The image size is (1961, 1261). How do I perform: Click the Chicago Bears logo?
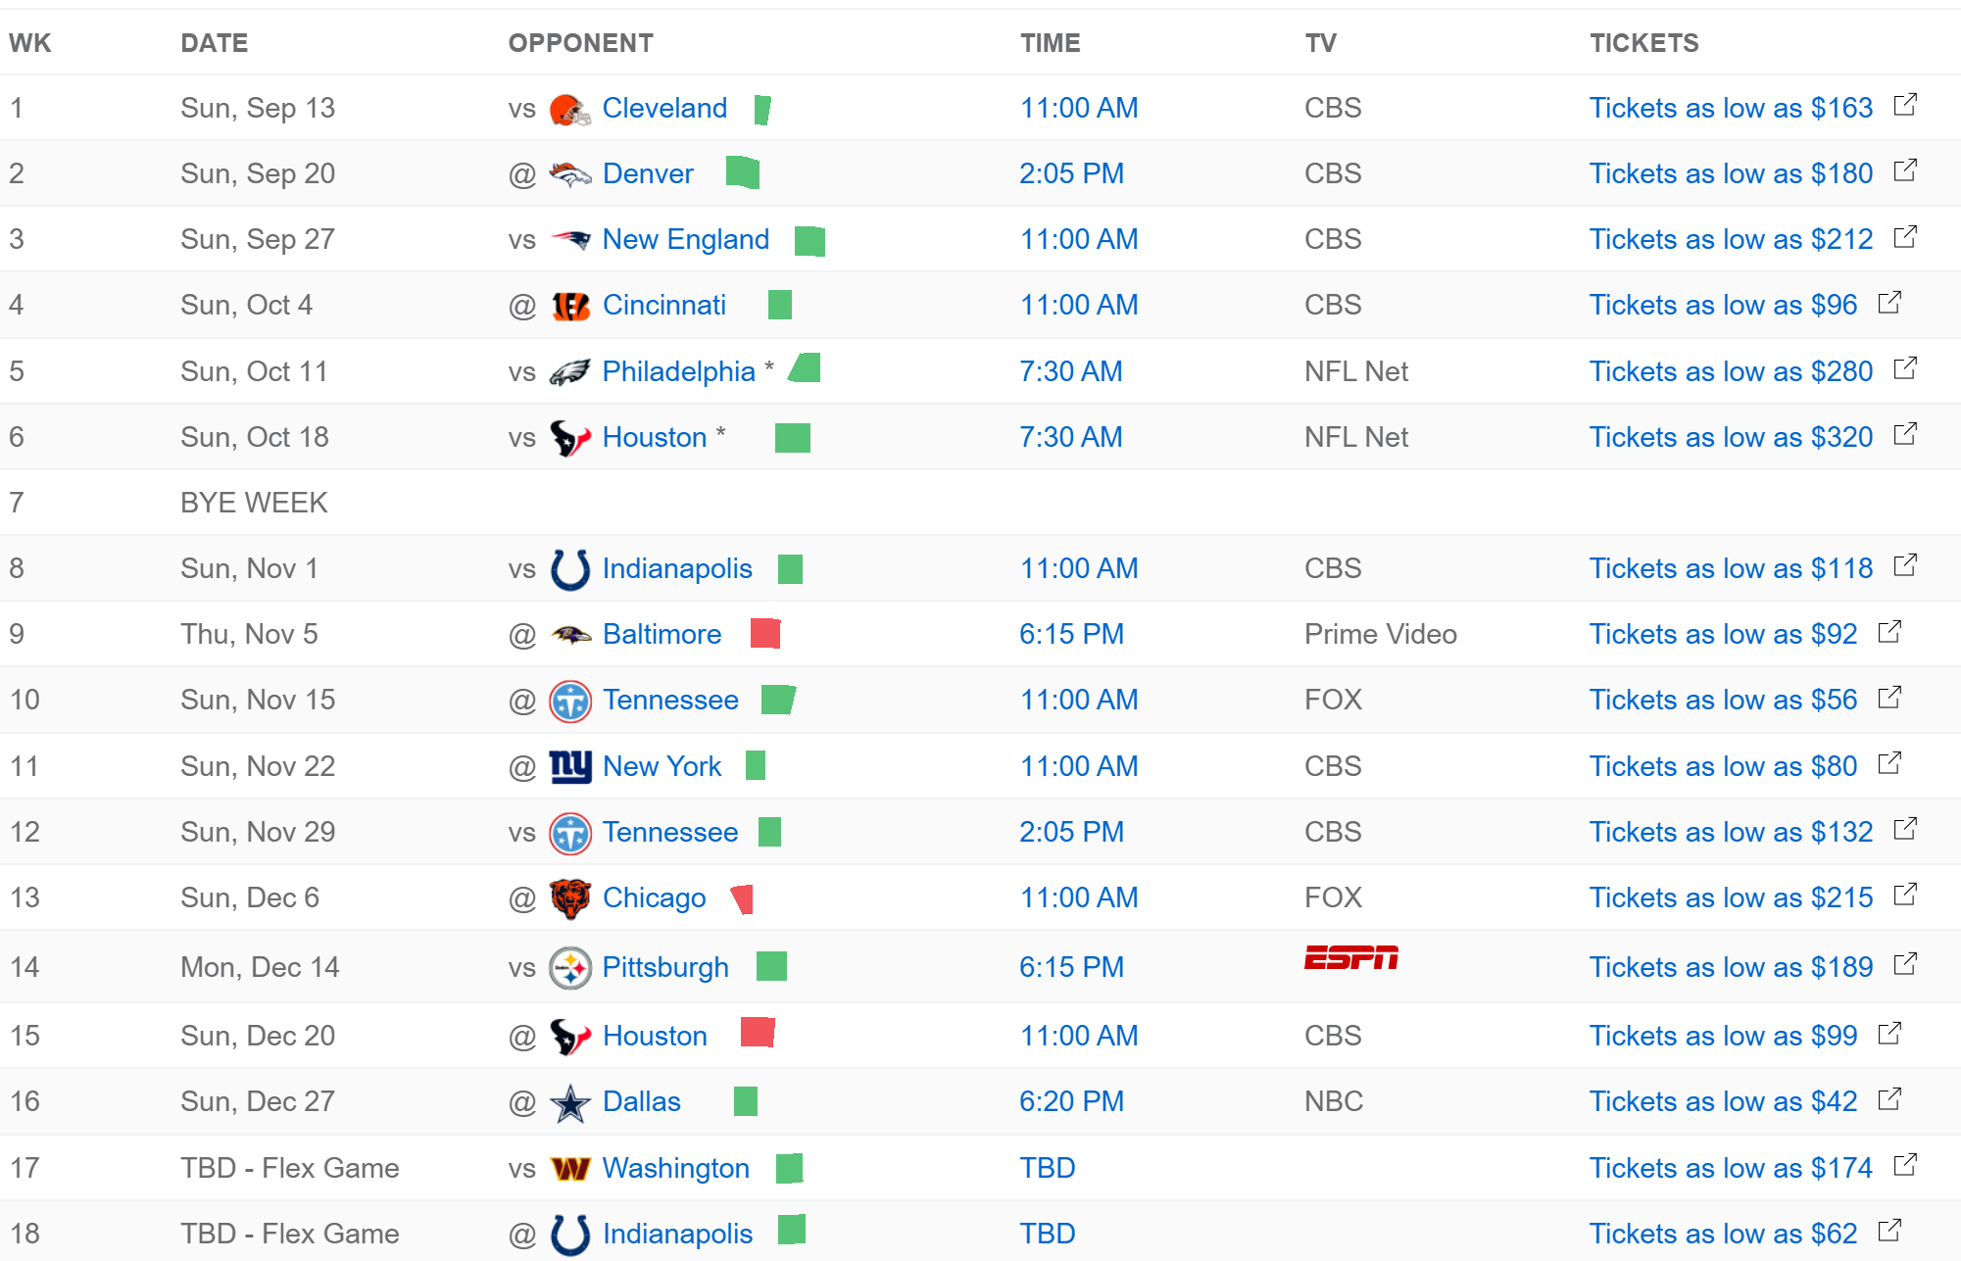[x=569, y=898]
